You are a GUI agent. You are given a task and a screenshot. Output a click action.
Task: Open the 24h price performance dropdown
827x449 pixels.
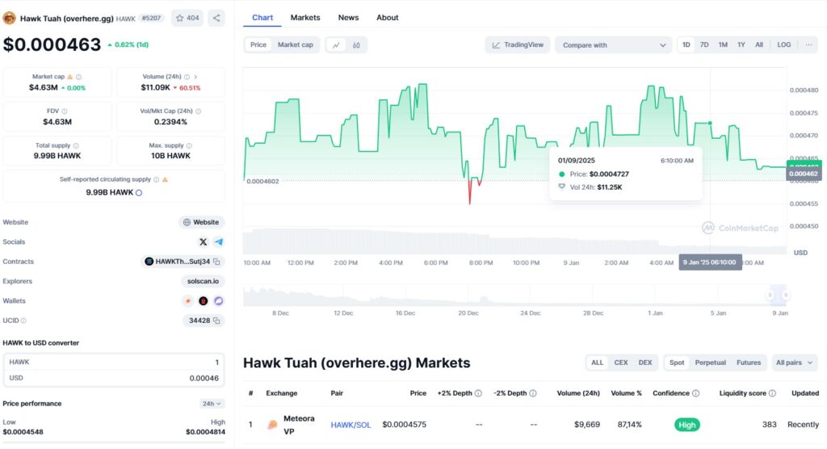(x=212, y=404)
